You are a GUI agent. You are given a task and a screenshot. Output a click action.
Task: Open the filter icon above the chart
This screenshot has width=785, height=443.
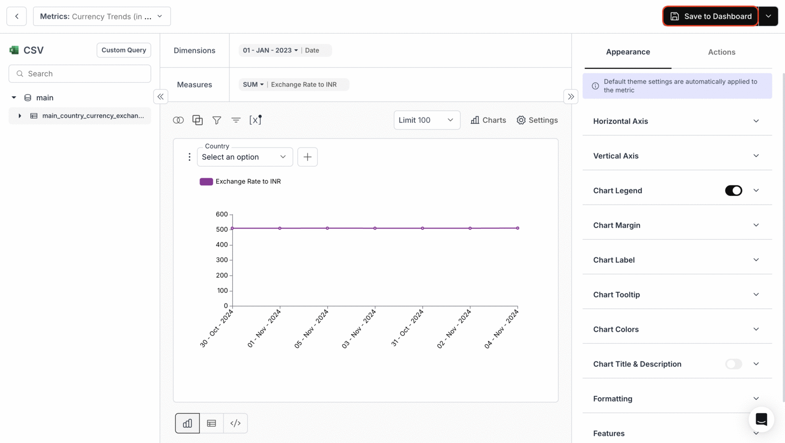(x=217, y=120)
